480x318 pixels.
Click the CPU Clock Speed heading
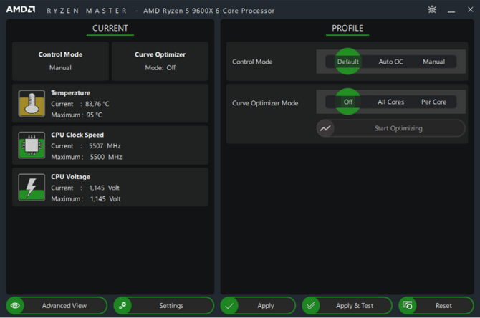(x=77, y=135)
